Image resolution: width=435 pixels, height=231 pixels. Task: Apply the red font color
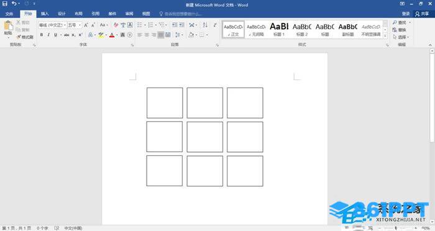(112, 35)
